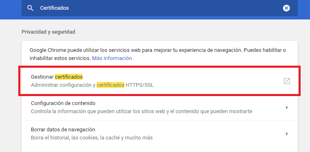Click into the Certificados search field
The image size is (310, 152).
click(x=160, y=8)
